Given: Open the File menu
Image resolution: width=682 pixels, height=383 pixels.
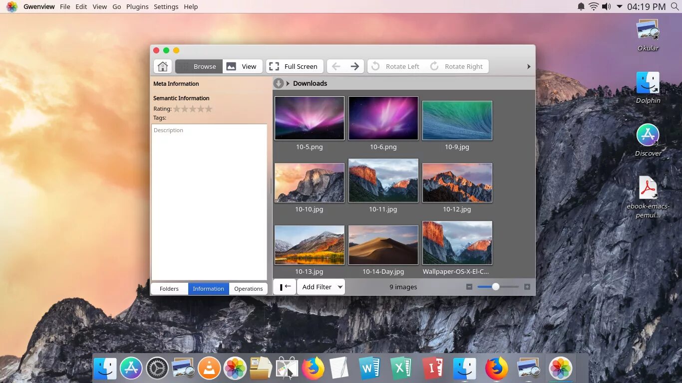Looking at the screenshot, I should (x=65, y=6).
